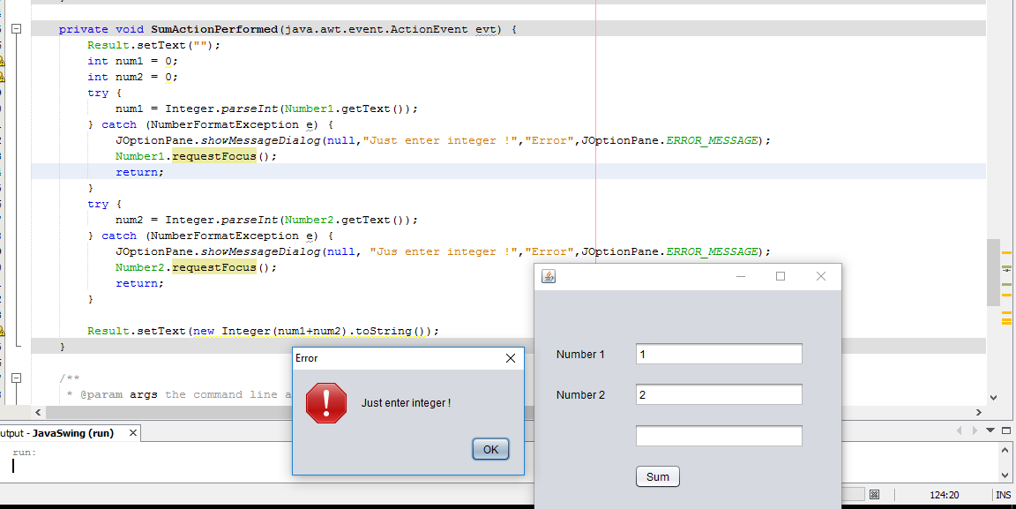Click the previous-message arrow in Output toolbar
This screenshot has width=1016, height=509.
960,430
